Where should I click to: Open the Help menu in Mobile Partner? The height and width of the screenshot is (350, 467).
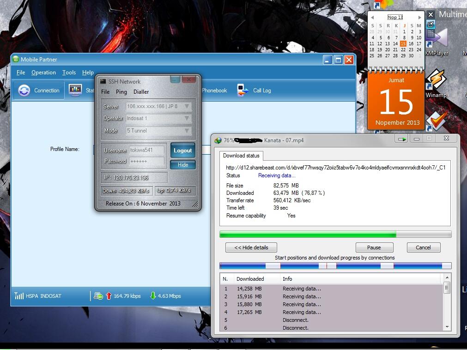click(x=88, y=72)
